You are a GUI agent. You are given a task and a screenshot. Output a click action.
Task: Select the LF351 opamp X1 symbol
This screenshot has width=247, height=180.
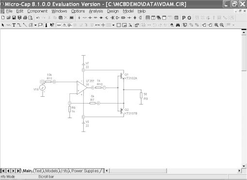click(x=82, y=88)
